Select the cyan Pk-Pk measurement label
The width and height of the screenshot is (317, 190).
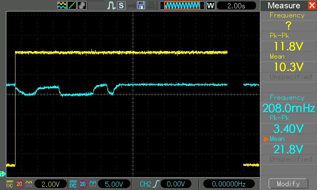pos(279,118)
